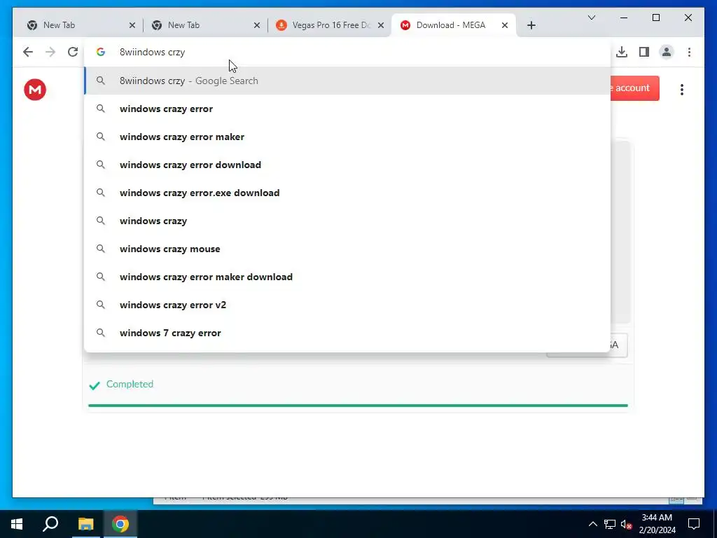This screenshot has width=717, height=538.
Task: Select '8wiindows crzy - Google Search' suggestion
Action: 347,81
